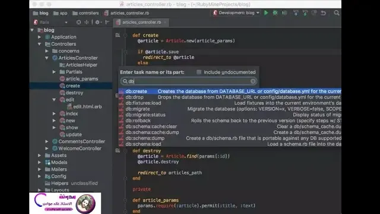Expand the Application node
Viewport: 380px width, 214px height.
coord(40,37)
